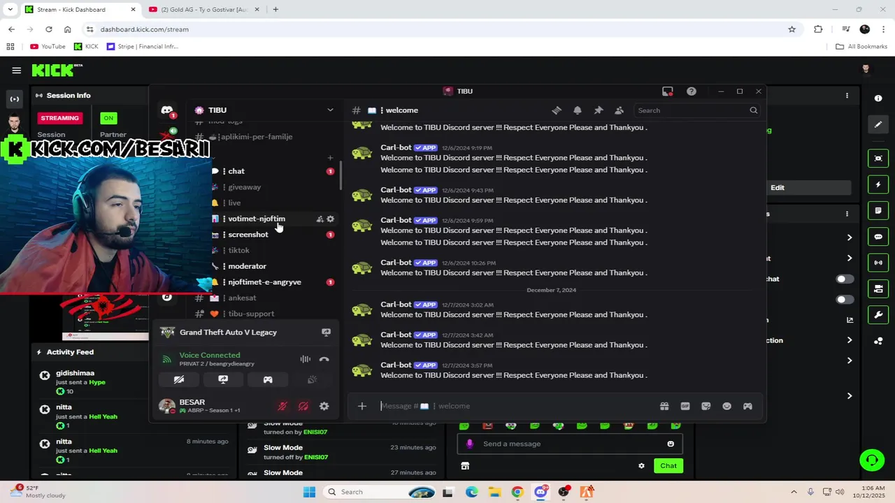Open noise suppression waveform icon
Screen dimensions: 895x503
pos(305,359)
